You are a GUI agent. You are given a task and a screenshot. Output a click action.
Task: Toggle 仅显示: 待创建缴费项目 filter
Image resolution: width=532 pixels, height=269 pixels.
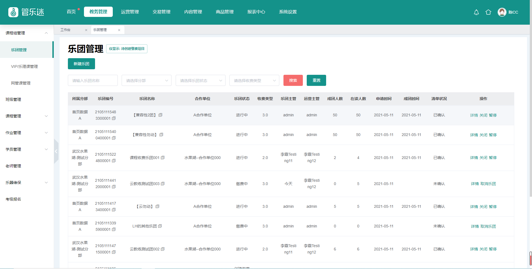(127, 49)
